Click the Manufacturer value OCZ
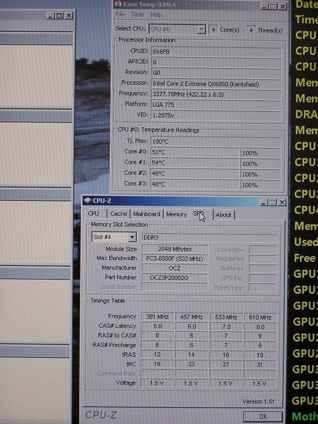 (x=175, y=268)
